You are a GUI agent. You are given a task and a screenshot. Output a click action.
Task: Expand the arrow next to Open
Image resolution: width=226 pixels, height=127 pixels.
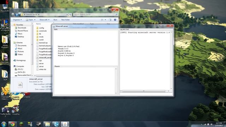(35, 20)
